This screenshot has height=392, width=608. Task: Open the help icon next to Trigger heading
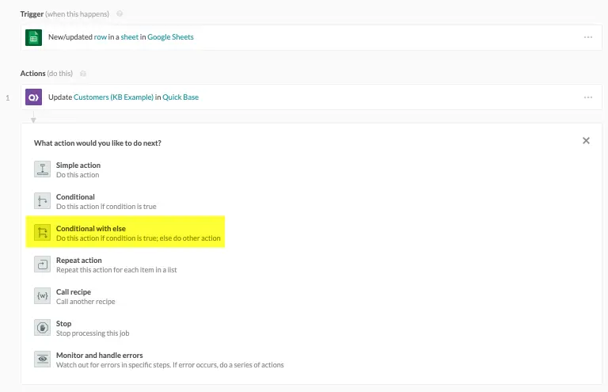[x=120, y=13]
